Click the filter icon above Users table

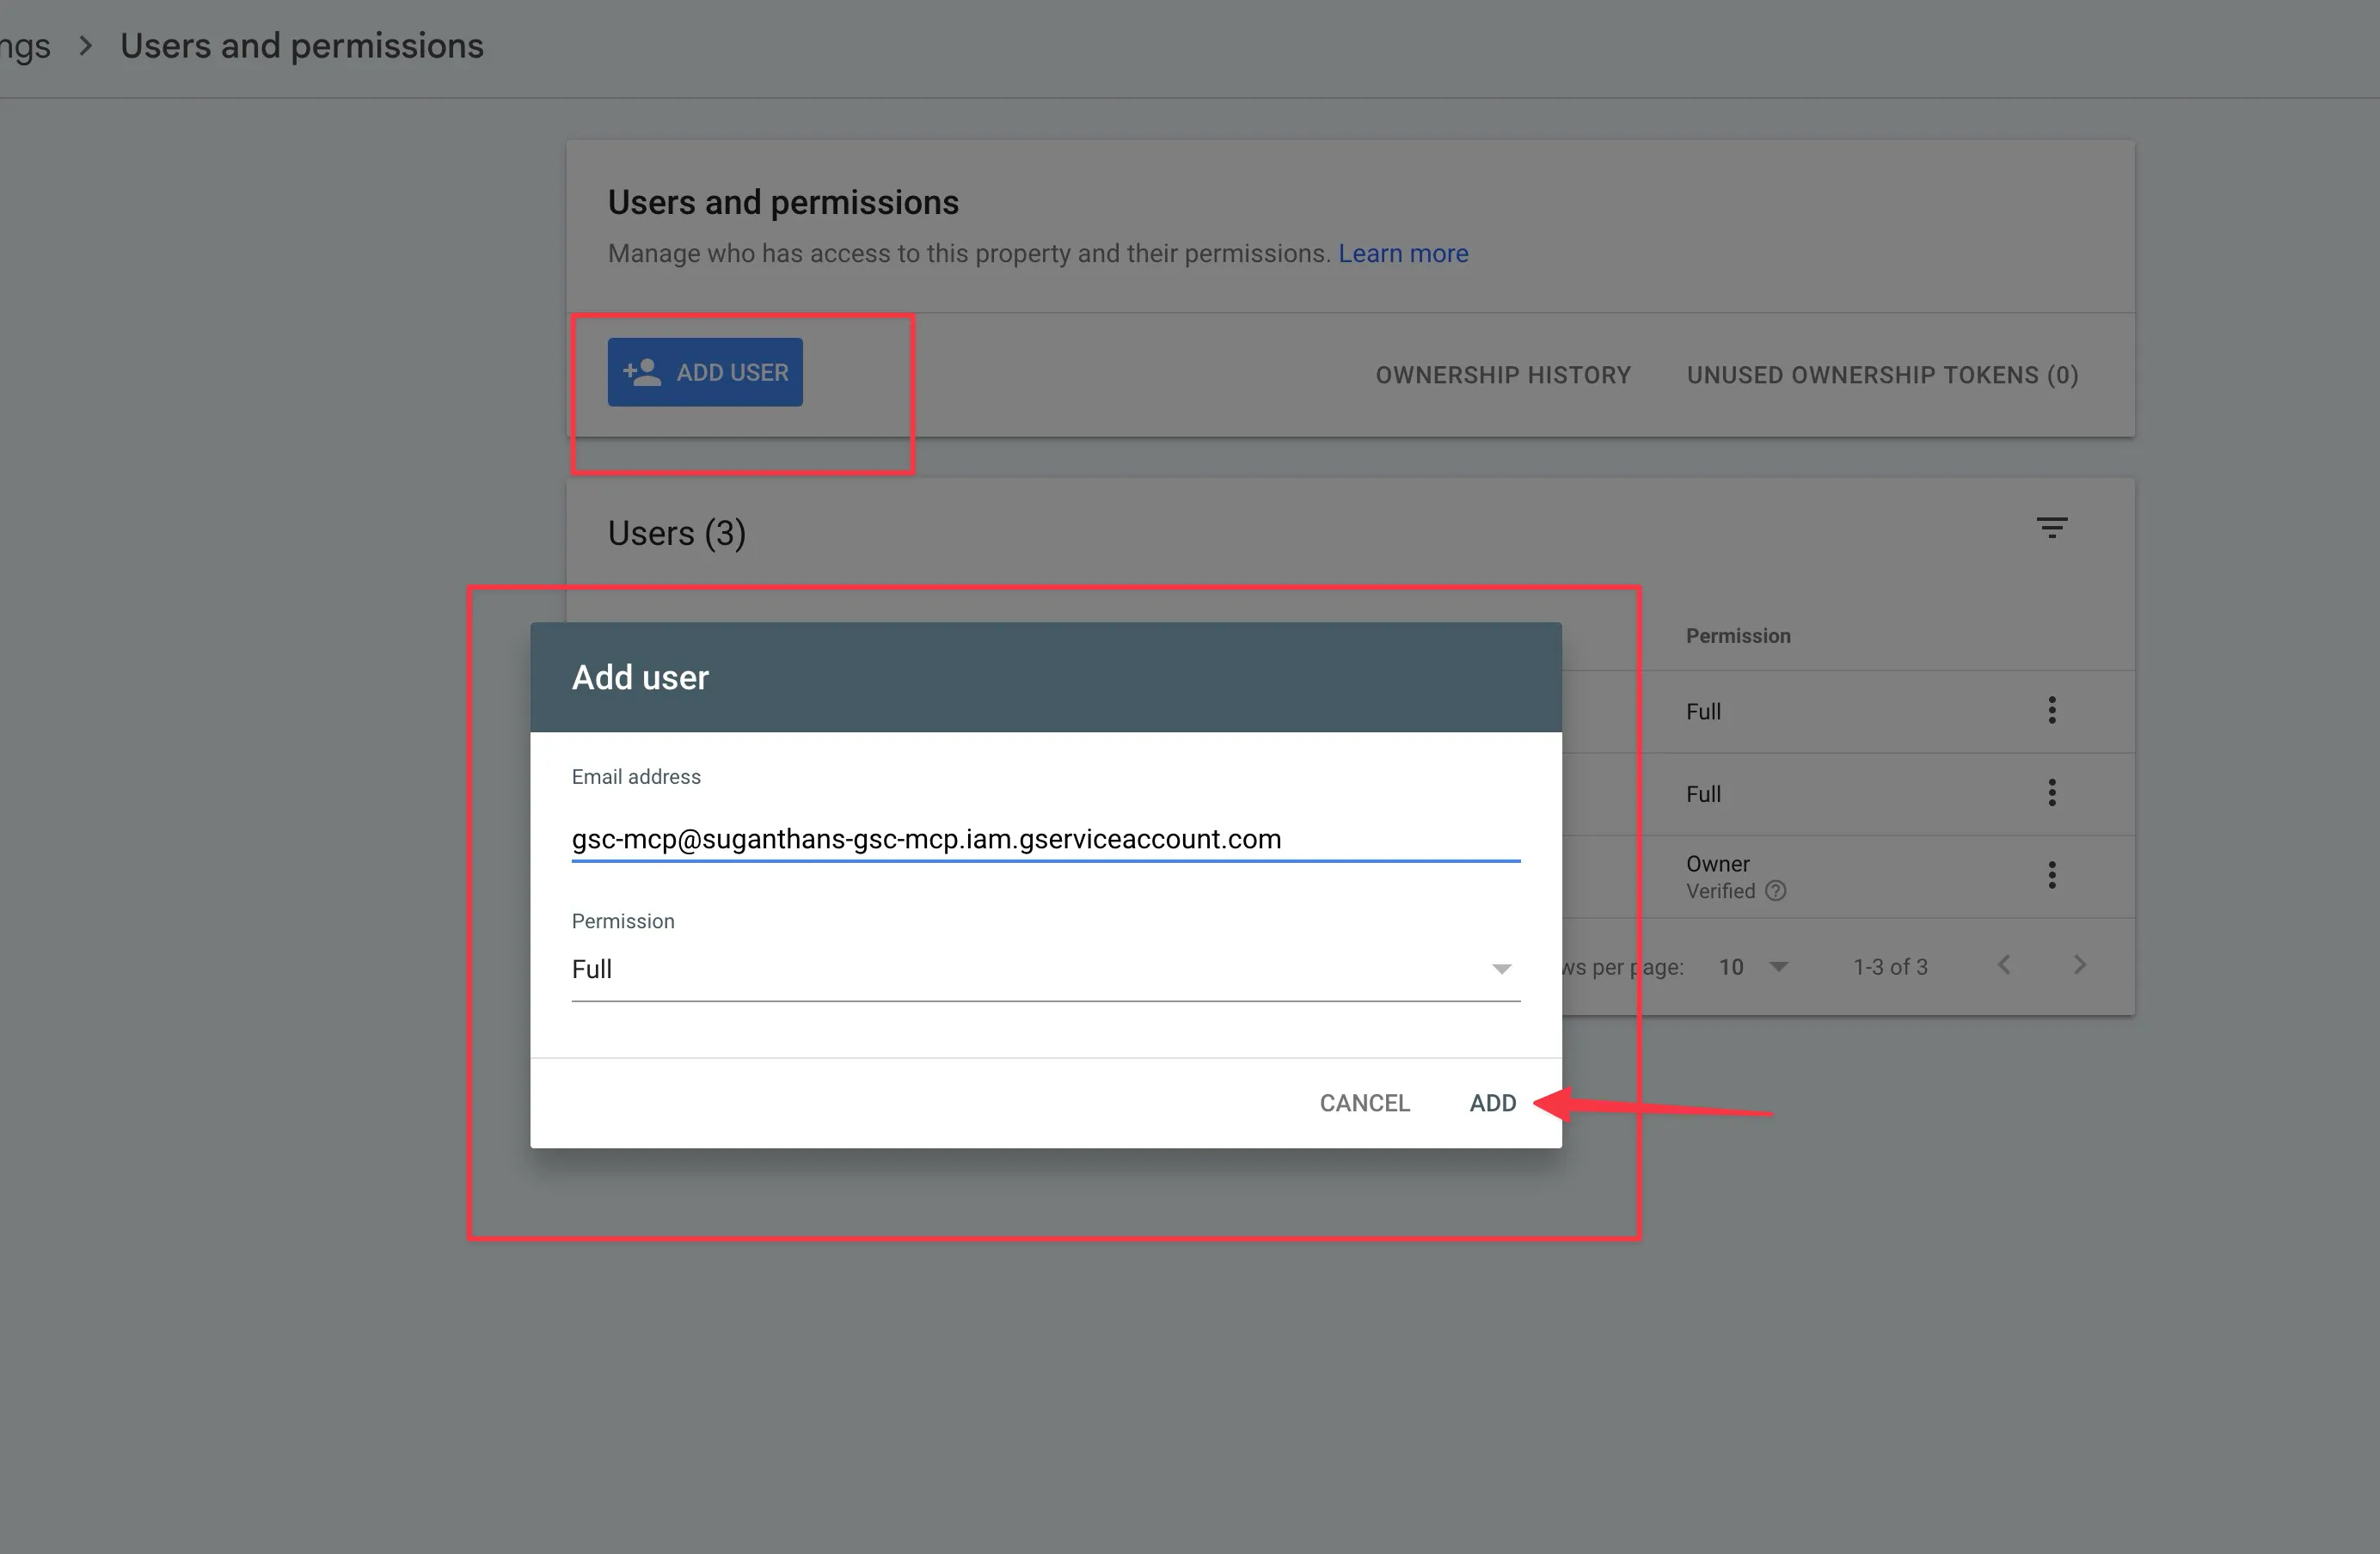pos(2051,528)
